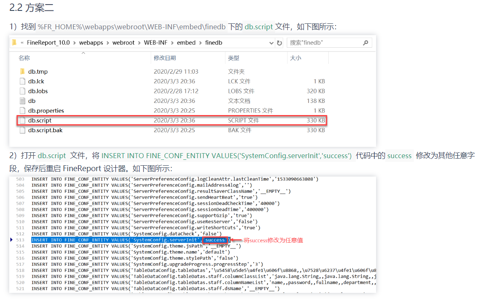Viewport: 501px width, 300px height.
Task: Expand the chevron after WEB-INF breadcrumb
Action: click(x=172, y=43)
